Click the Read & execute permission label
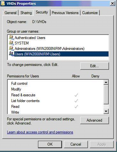Image resolution: width=117 pixels, height=152 pixels. click(23, 95)
